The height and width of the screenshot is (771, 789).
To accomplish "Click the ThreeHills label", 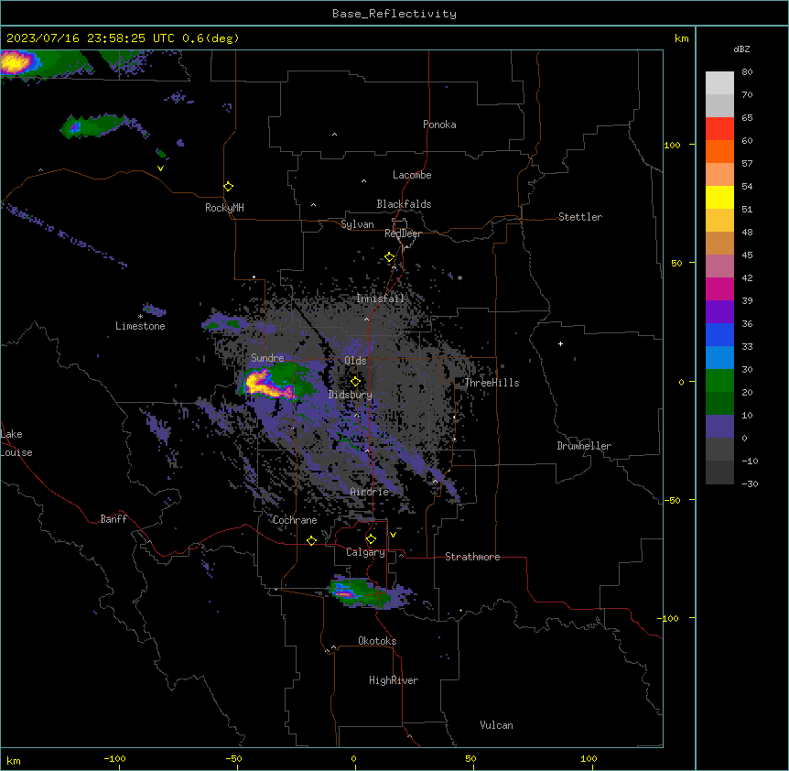I will (x=492, y=383).
